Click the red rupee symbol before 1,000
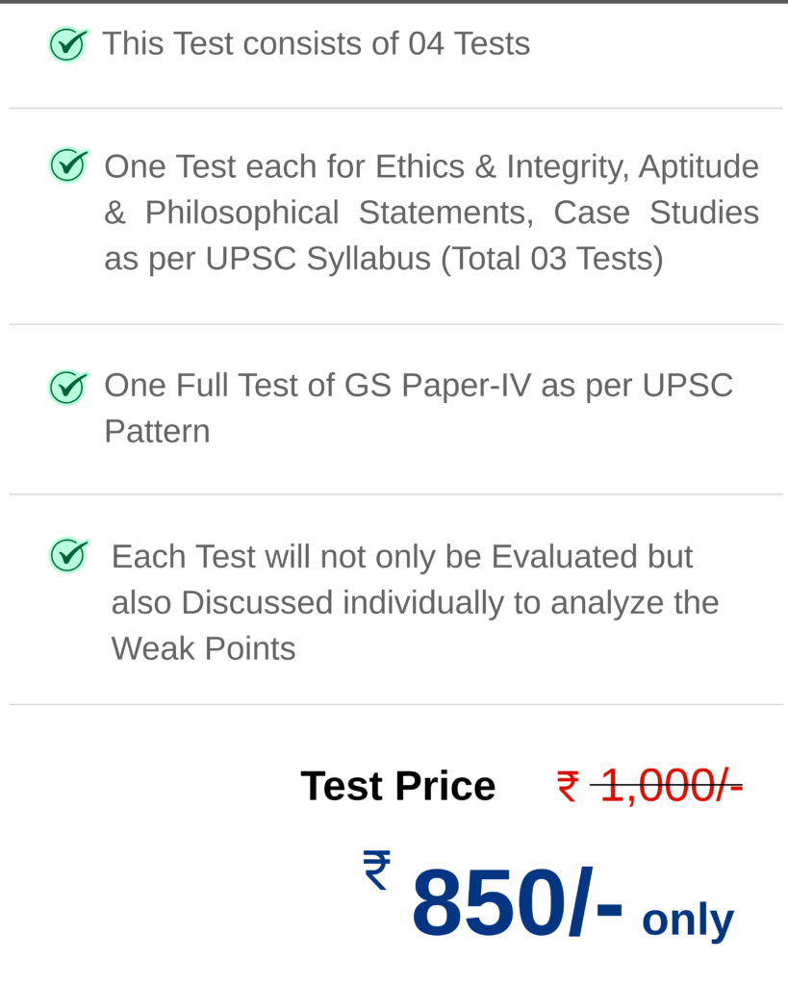 [568, 787]
